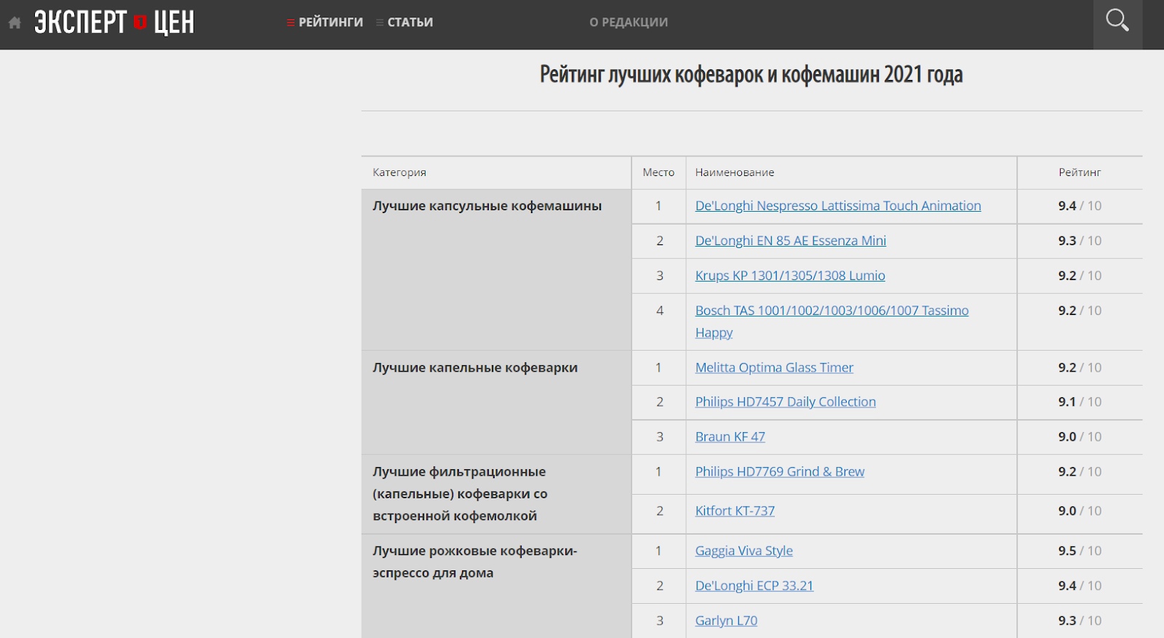Open Gaggia Viva Style link
The height and width of the screenshot is (638, 1164).
744,551
